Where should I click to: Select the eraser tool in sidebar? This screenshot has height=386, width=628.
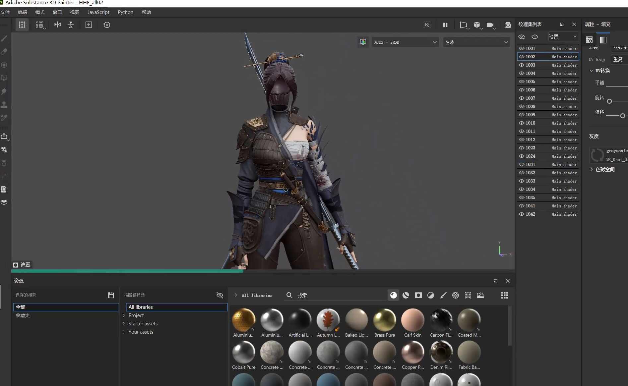point(4,52)
